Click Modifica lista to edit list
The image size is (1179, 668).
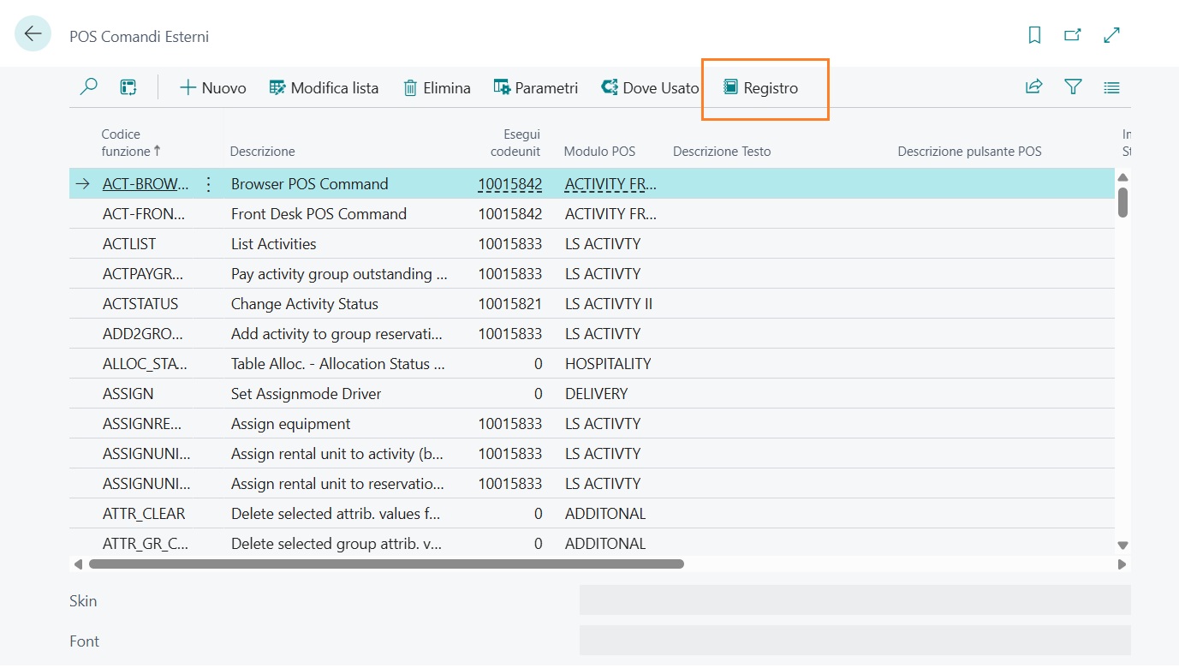coord(324,87)
